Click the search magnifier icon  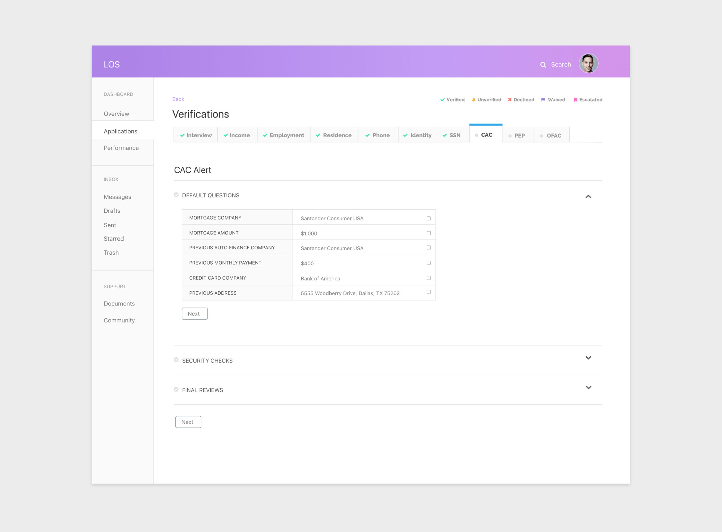click(543, 65)
